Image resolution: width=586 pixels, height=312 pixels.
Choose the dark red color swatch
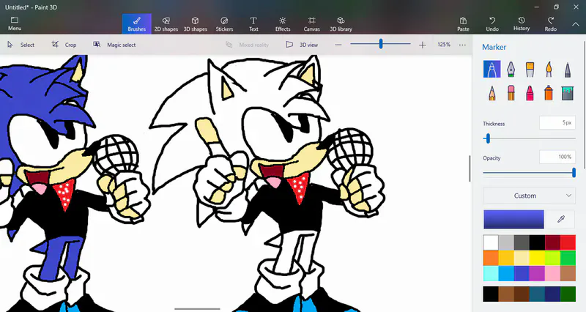[552, 242]
